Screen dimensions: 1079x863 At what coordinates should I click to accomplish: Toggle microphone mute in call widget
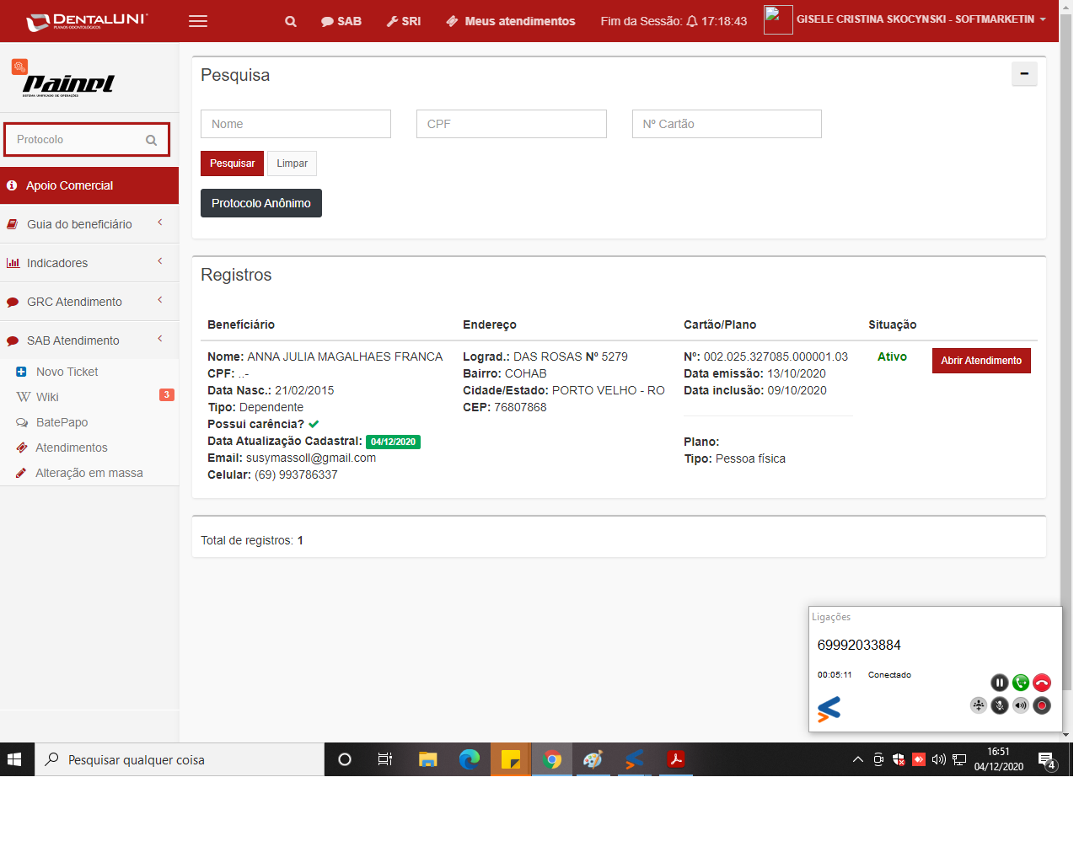pyautogui.click(x=1000, y=705)
